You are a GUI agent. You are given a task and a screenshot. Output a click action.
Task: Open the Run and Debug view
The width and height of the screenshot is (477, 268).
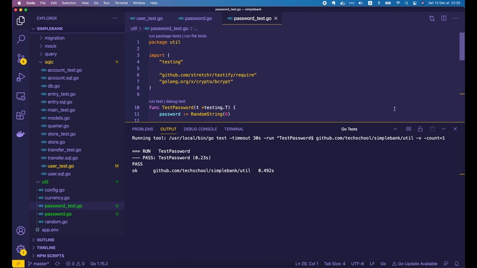click(x=21, y=77)
